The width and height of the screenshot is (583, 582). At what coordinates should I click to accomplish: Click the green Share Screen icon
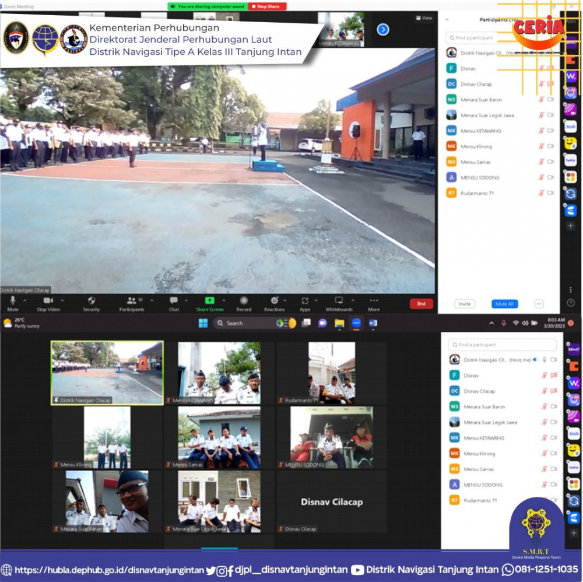210,300
